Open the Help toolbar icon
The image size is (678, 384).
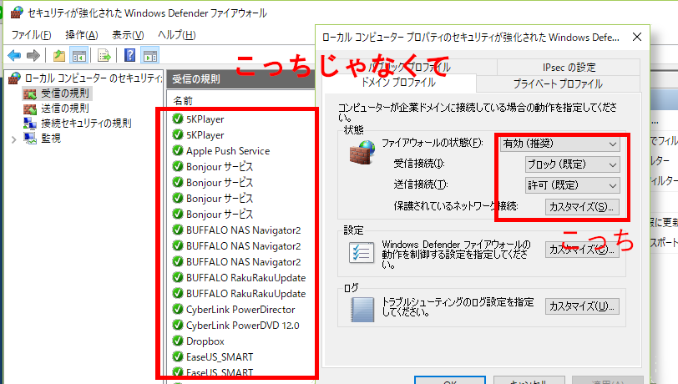[x=129, y=55]
